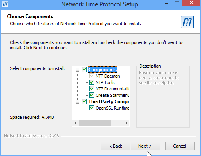Viewport: 201px width, 156px height.
Task: Select the NTP Tools tree item
Action: coord(105,82)
